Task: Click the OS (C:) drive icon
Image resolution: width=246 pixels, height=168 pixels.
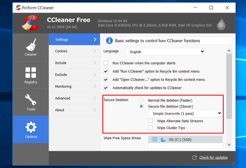Action: [163, 140]
